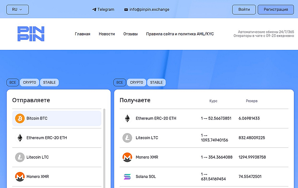The width and height of the screenshot is (298, 188).
Task: Click the reserve value 6.06981433
Action: [x=249, y=118]
